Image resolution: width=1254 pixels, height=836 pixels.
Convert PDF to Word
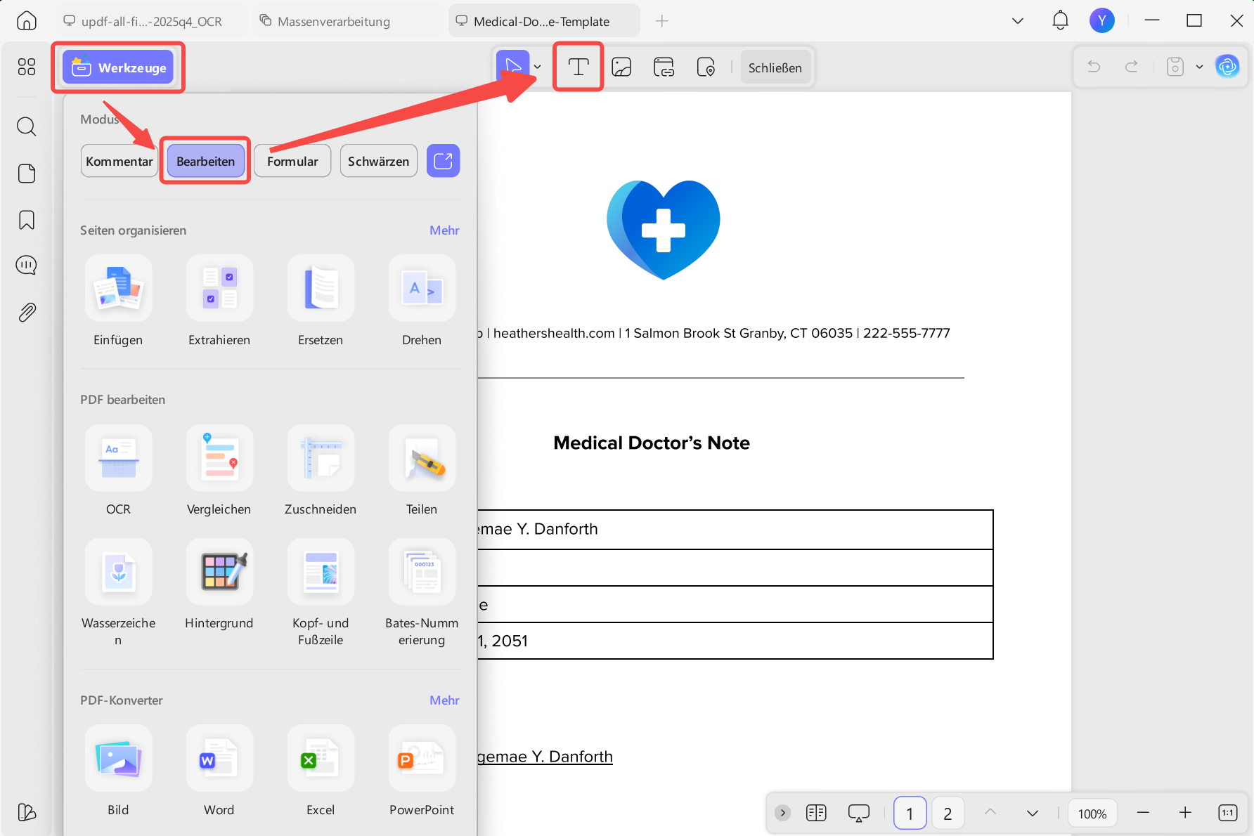pyautogui.click(x=219, y=771)
